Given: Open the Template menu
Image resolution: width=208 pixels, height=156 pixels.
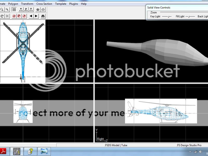Looking at the screenshot, I should [61, 4].
